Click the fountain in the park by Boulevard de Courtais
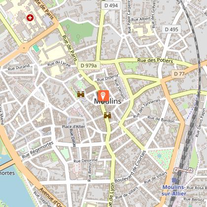Screen dimensions: 207x207 click(x=159, y=156)
